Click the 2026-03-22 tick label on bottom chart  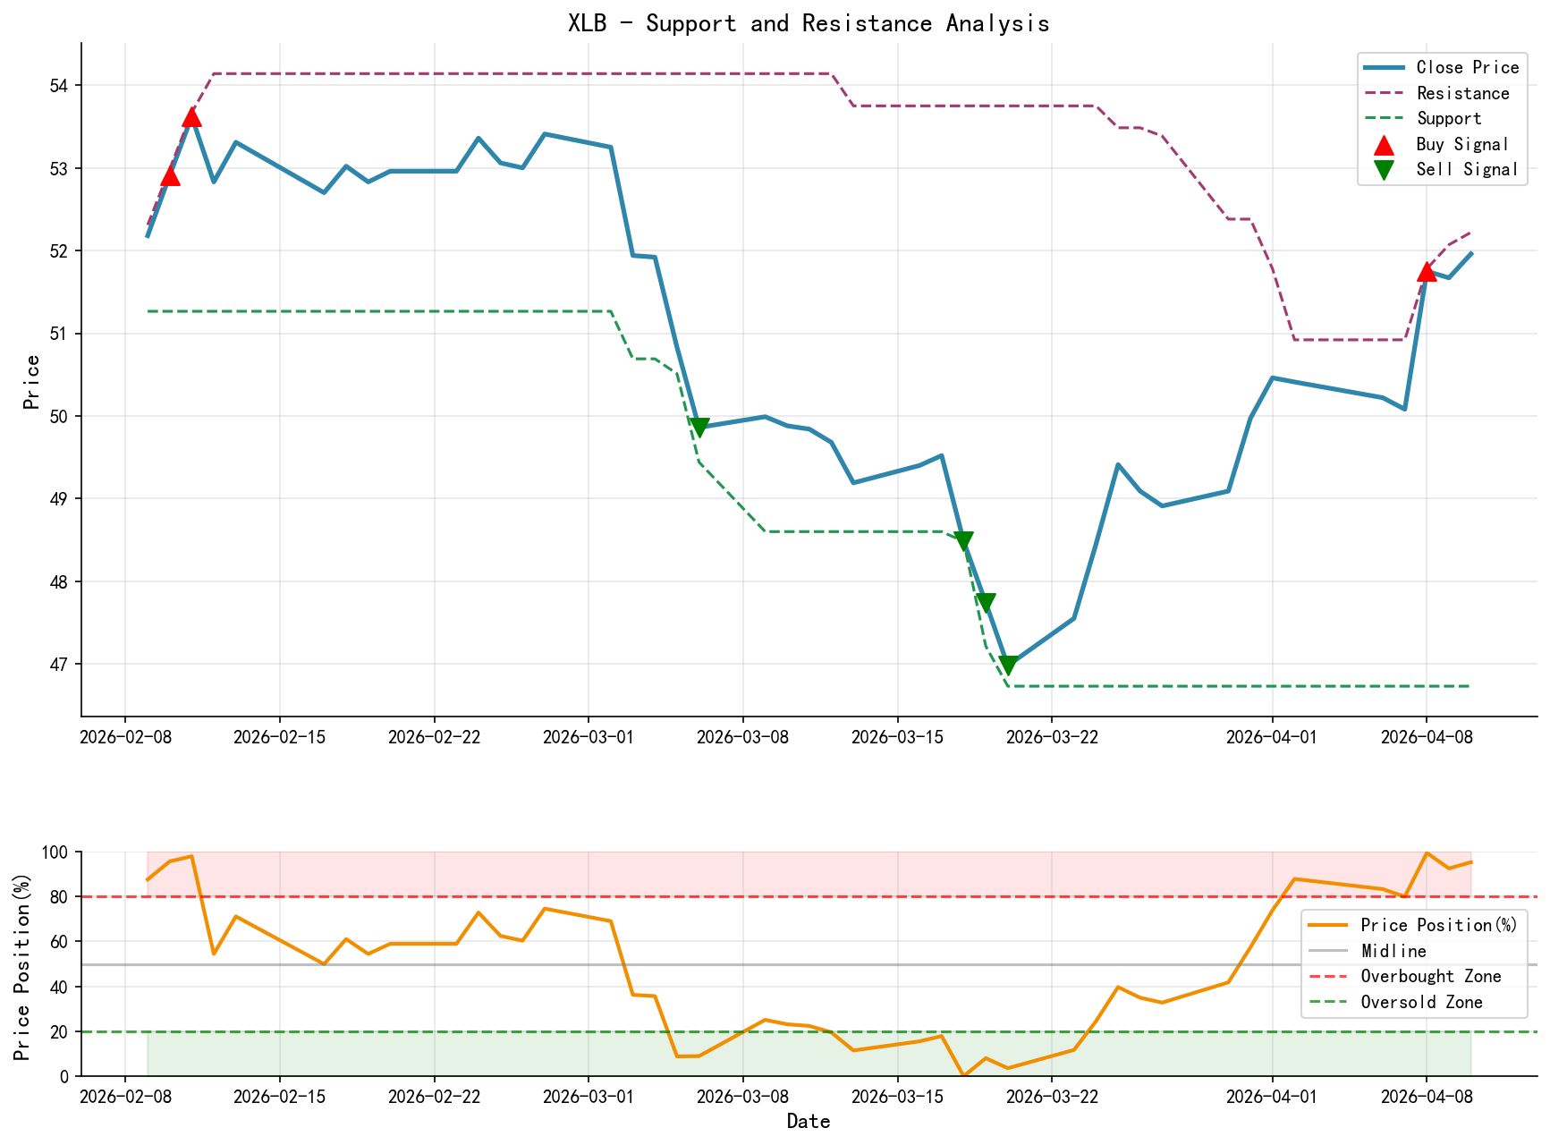tap(1052, 1098)
